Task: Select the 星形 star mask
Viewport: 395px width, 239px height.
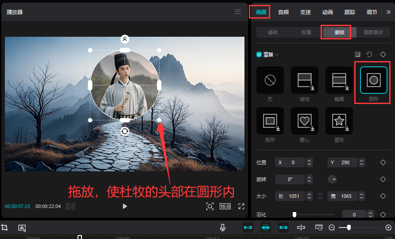Action: click(x=339, y=121)
